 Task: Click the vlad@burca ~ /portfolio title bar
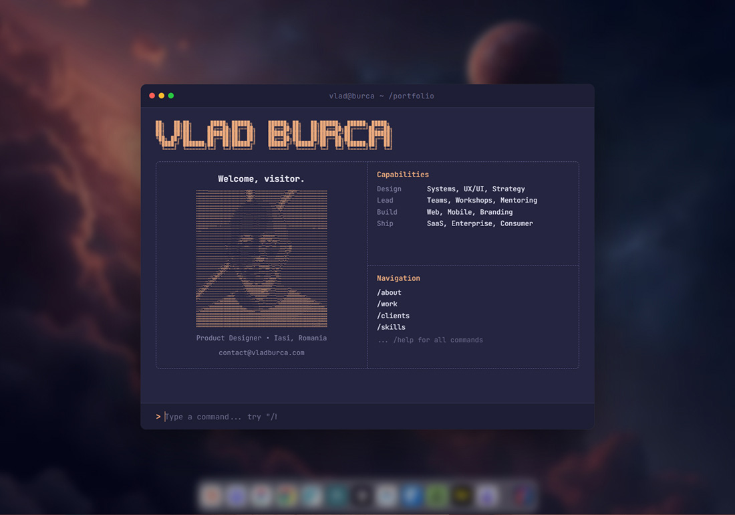[382, 96]
